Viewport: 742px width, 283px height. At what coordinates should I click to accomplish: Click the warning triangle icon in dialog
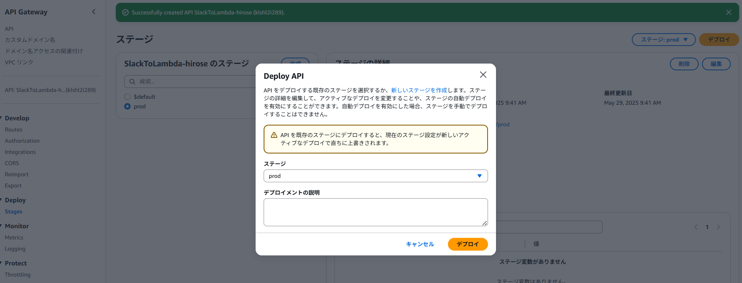click(x=274, y=135)
